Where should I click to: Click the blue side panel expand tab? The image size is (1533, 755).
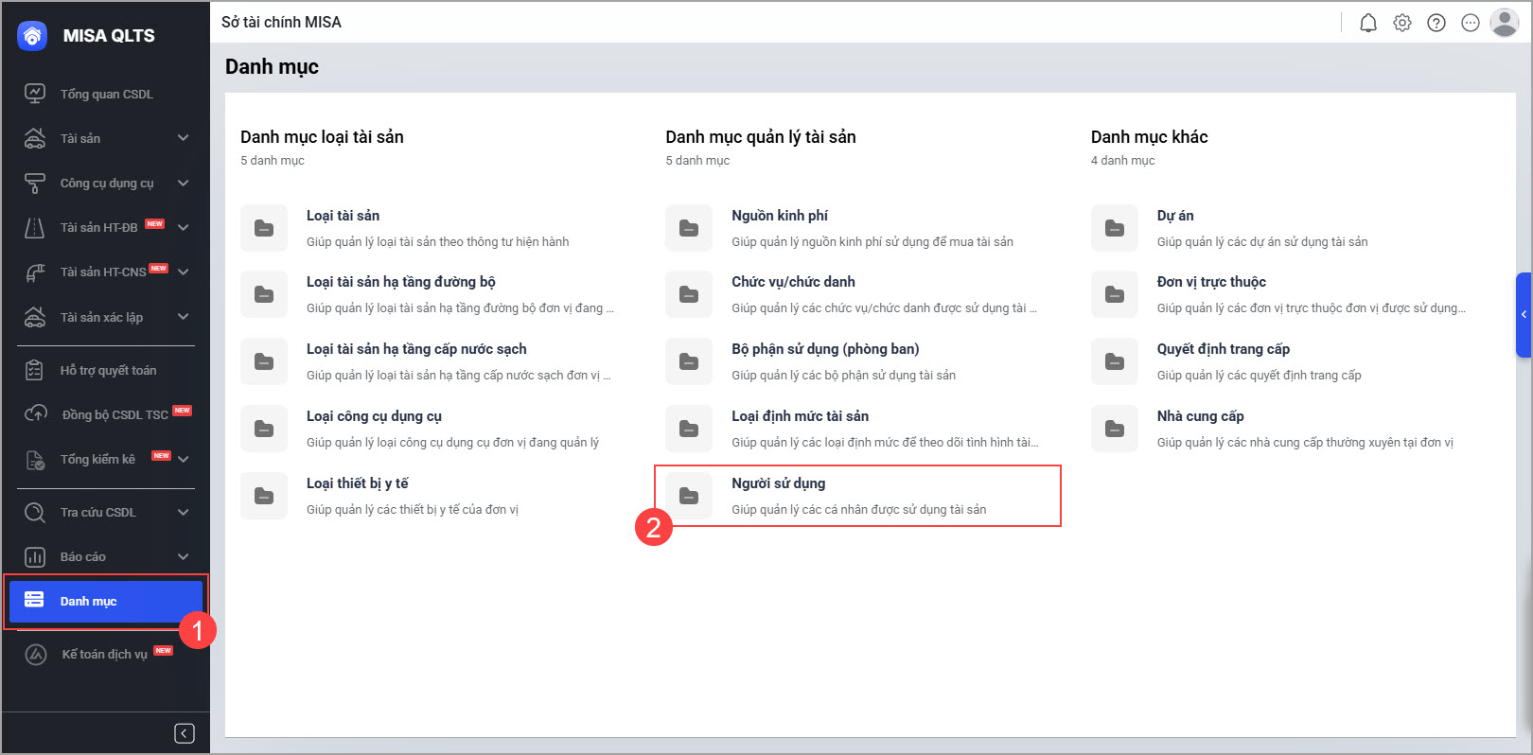pos(1524,314)
